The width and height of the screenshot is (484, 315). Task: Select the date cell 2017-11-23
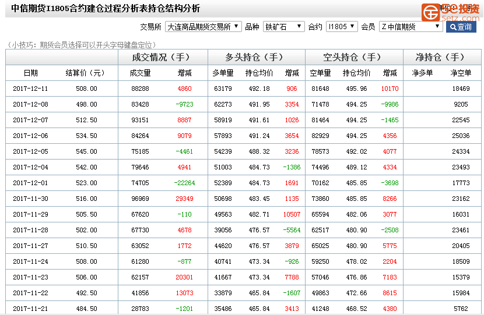tap(30, 277)
